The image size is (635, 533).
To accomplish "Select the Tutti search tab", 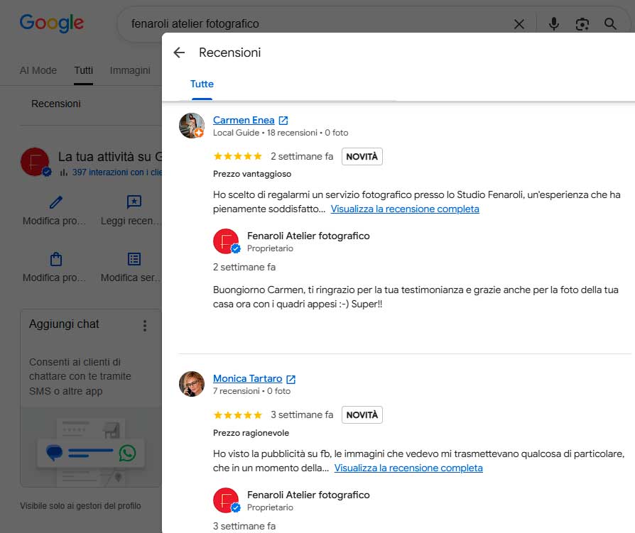I will pyautogui.click(x=83, y=70).
